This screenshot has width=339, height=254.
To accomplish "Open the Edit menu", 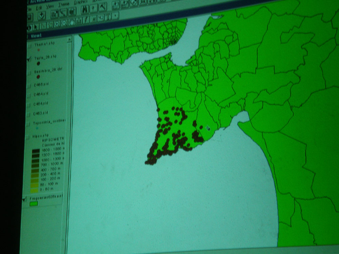I will [x=39, y=8].
